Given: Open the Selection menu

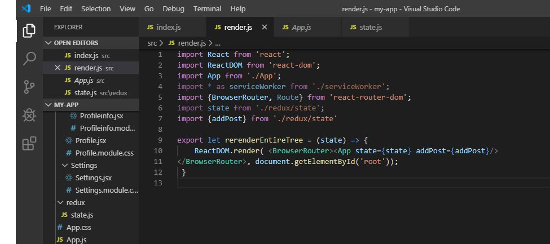Looking at the screenshot, I should pos(96,9).
